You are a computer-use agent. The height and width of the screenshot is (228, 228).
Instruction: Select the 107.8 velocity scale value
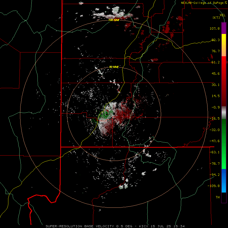click(x=215, y=28)
